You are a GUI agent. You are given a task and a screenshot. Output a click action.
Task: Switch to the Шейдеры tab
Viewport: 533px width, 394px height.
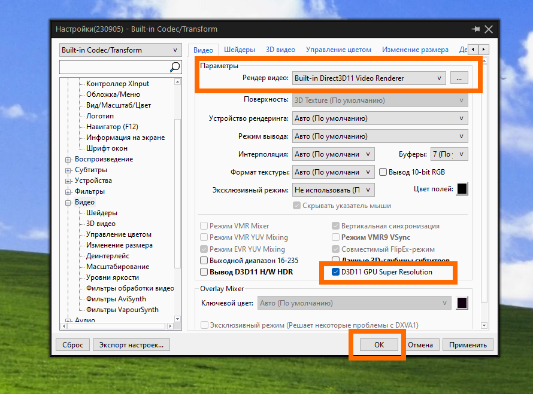pyautogui.click(x=240, y=50)
